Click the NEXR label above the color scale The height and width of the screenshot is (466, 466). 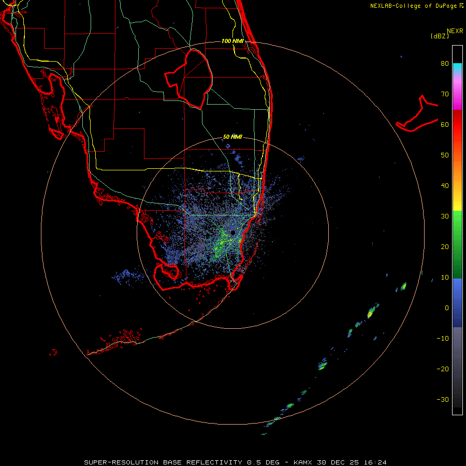click(x=455, y=31)
